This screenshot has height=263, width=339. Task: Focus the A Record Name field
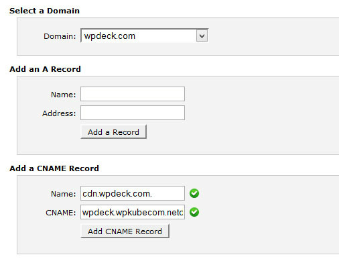[x=133, y=94]
